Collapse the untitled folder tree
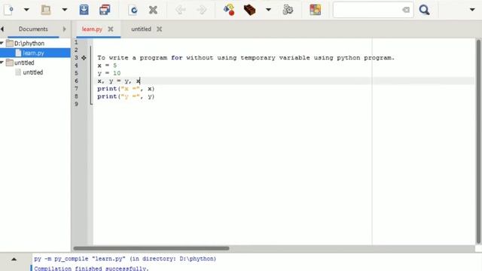Image resolution: width=482 pixels, height=271 pixels. [2, 62]
